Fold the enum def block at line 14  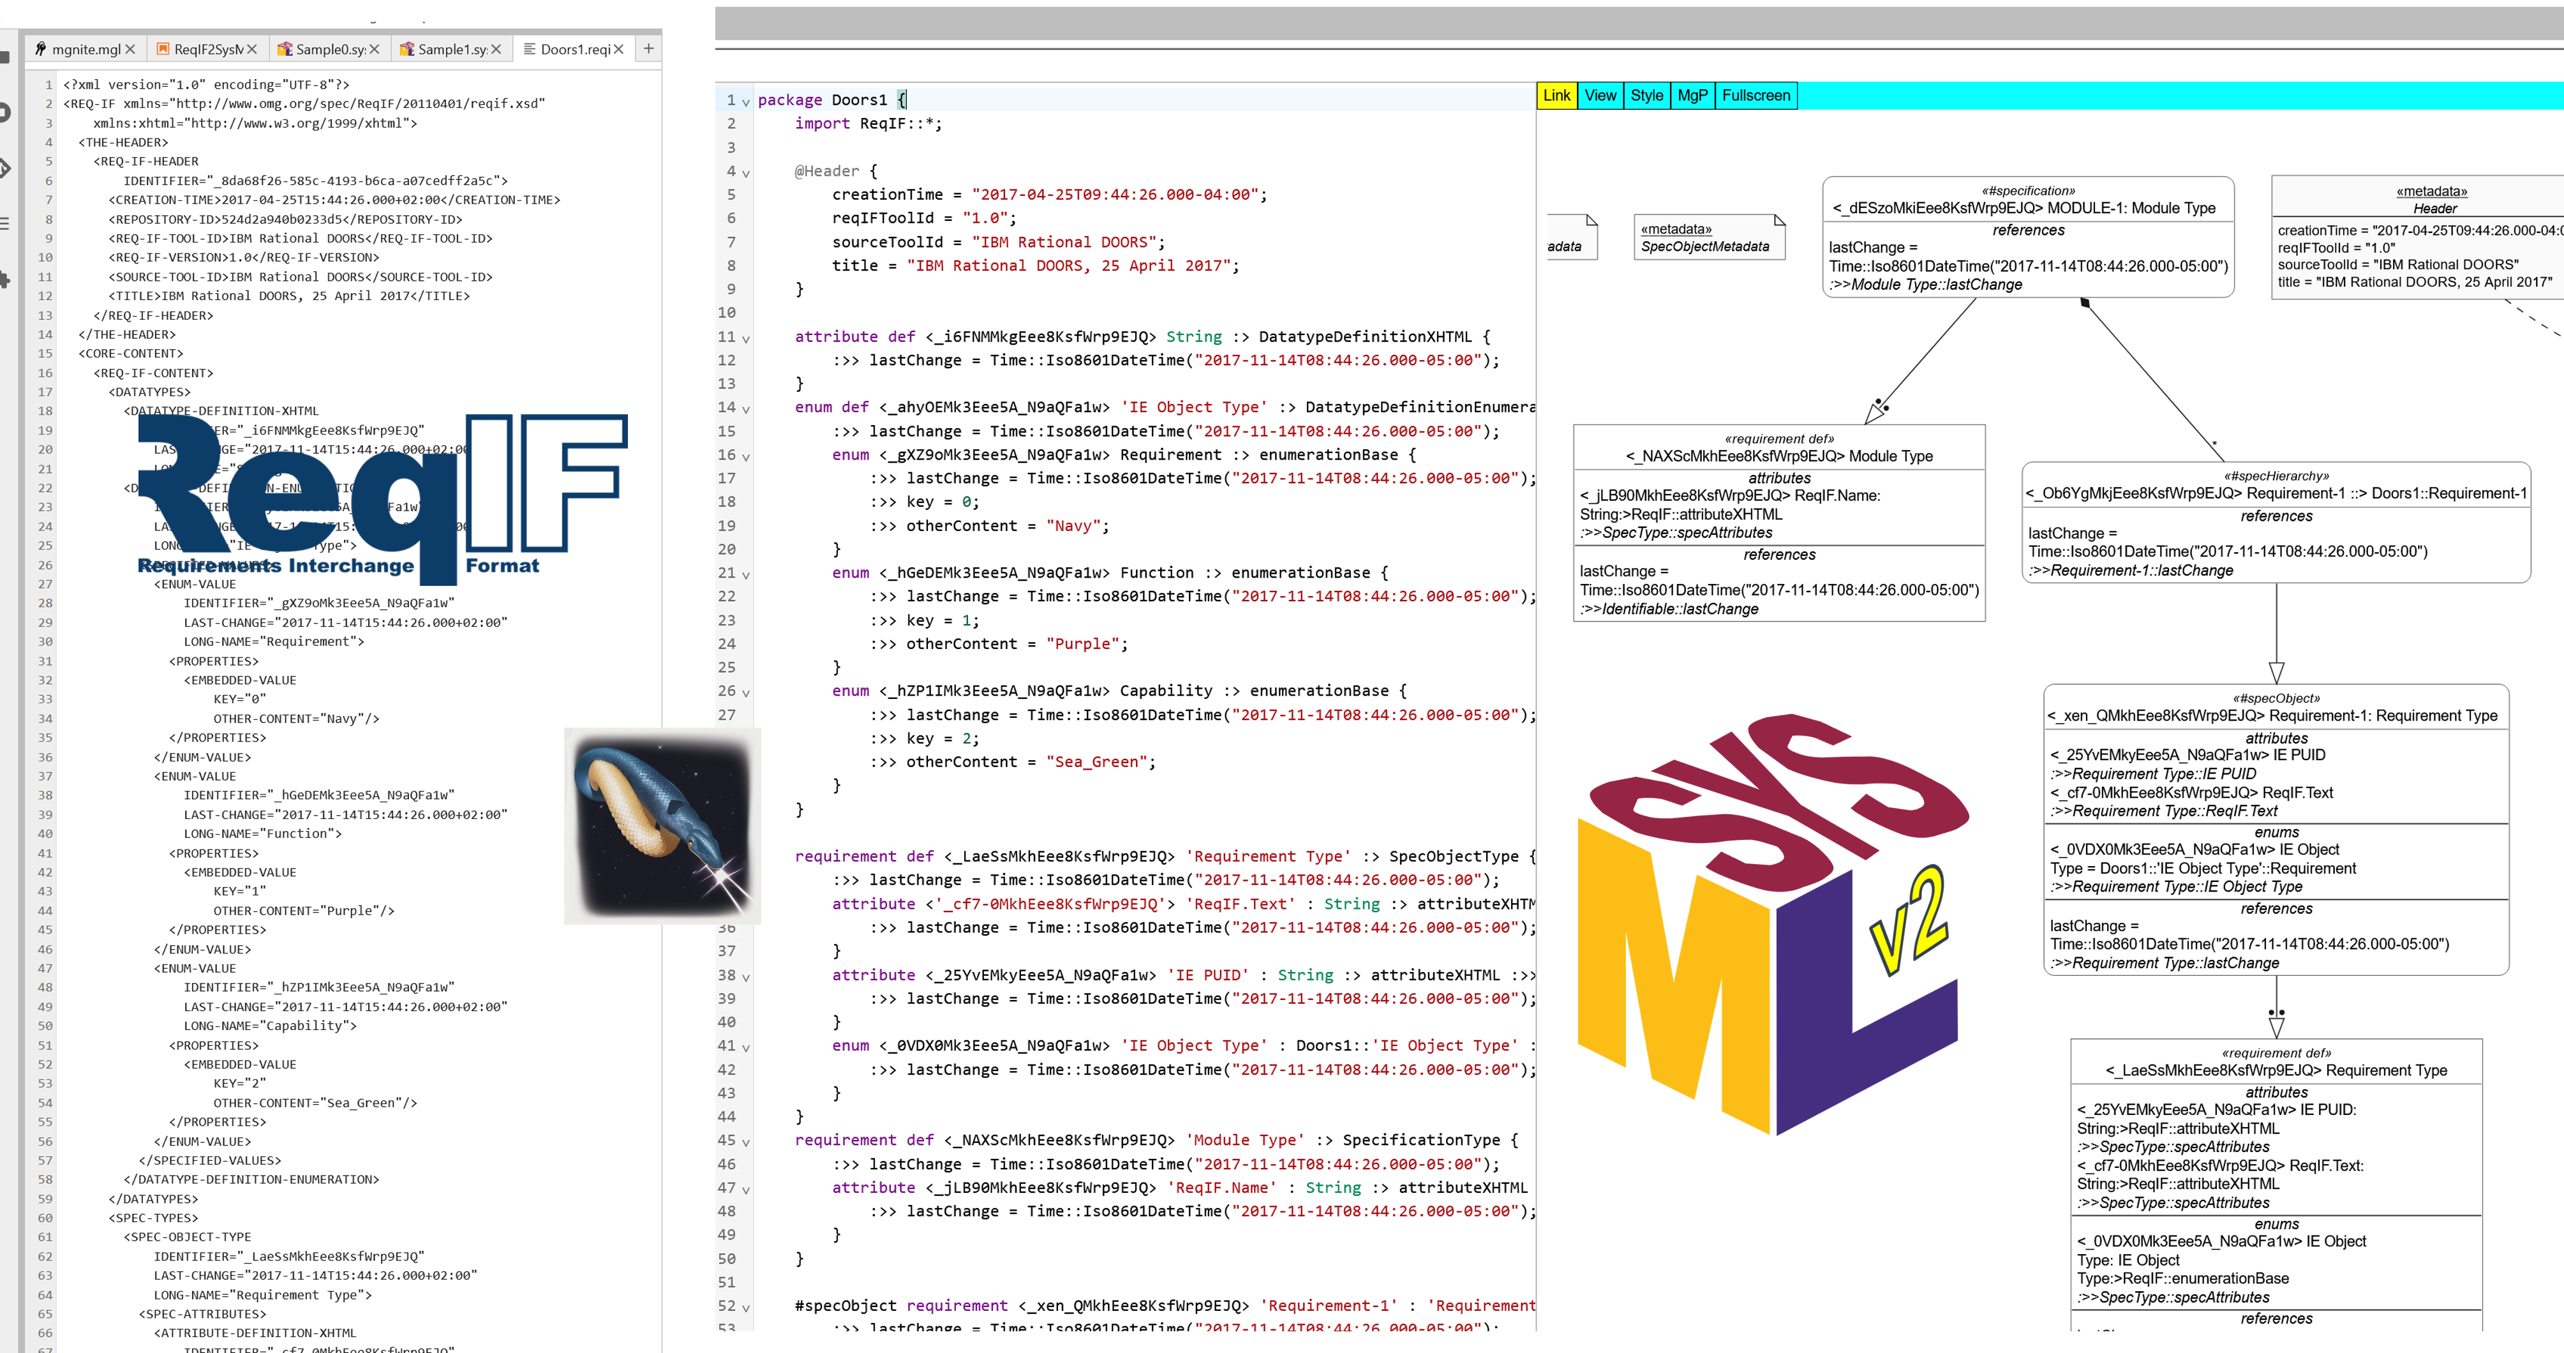tap(747, 409)
